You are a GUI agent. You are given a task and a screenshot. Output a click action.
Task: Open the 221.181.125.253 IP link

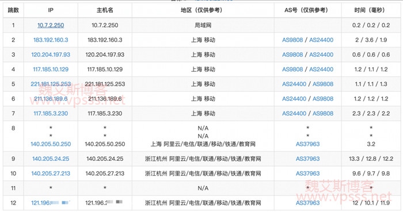(51, 84)
